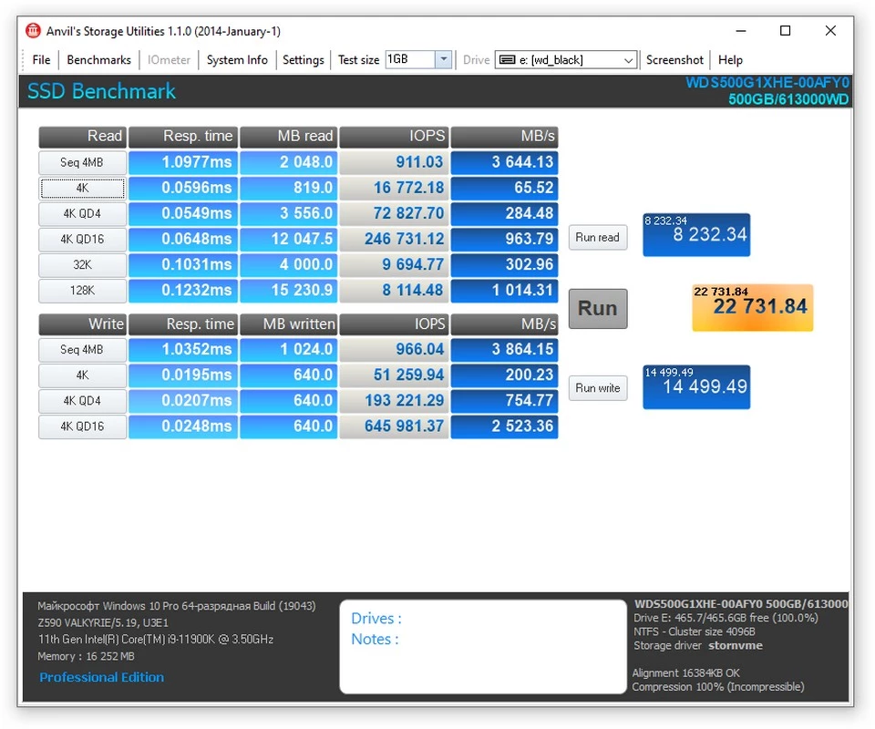Screen dimensions: 875x729
Task: Click write 4K IOPS 51 259.94
Action: pyautogui.click(x=394, y=375)
